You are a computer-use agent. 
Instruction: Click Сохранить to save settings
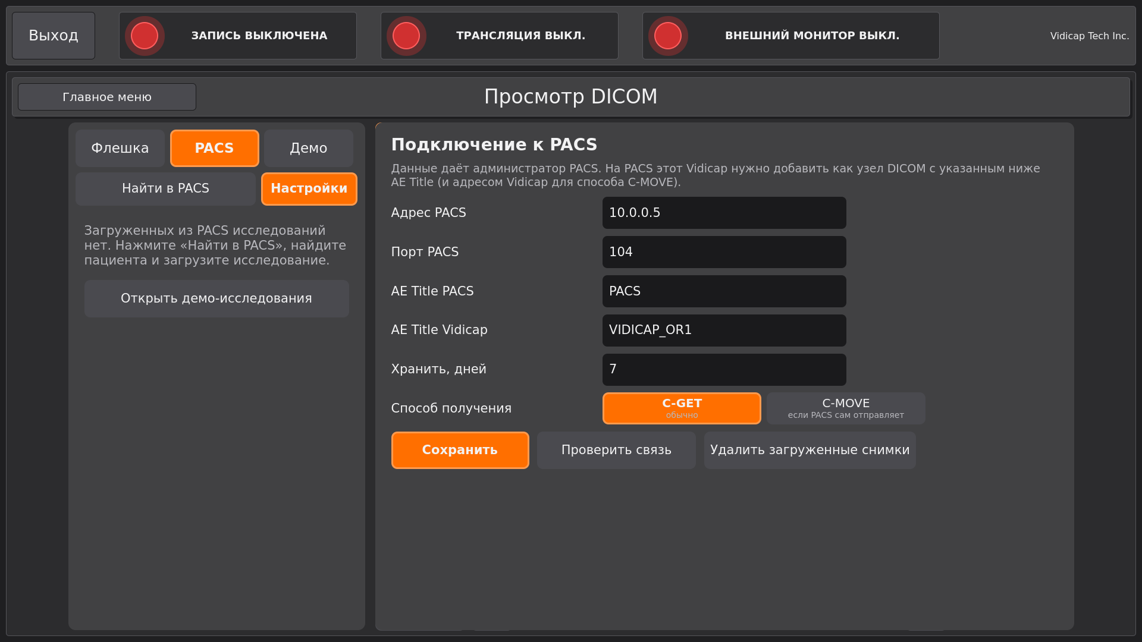(x=460, y=450)
